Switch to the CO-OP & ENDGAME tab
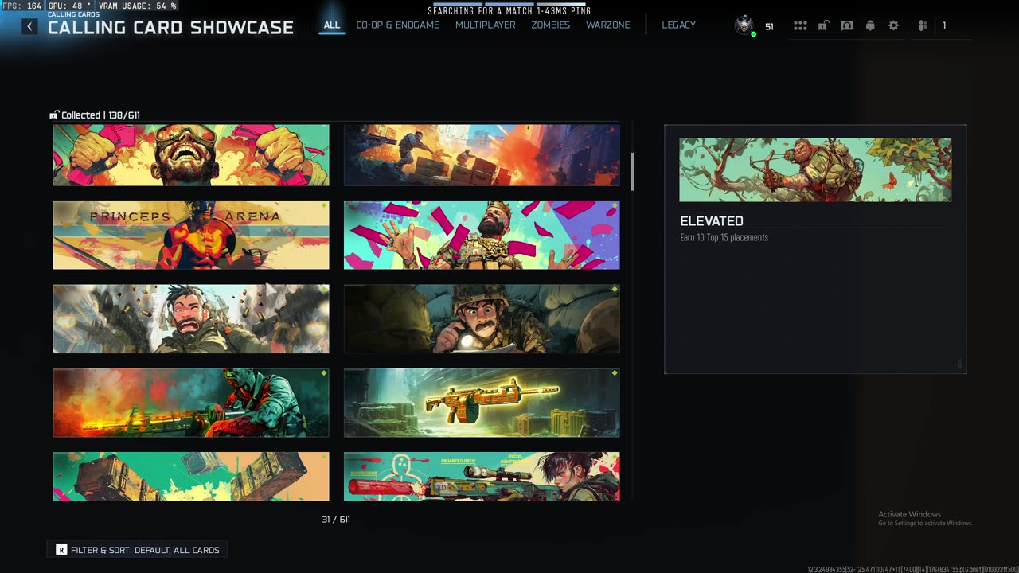The width and height of the screenshot is (1019, 573). coord(397,25)
